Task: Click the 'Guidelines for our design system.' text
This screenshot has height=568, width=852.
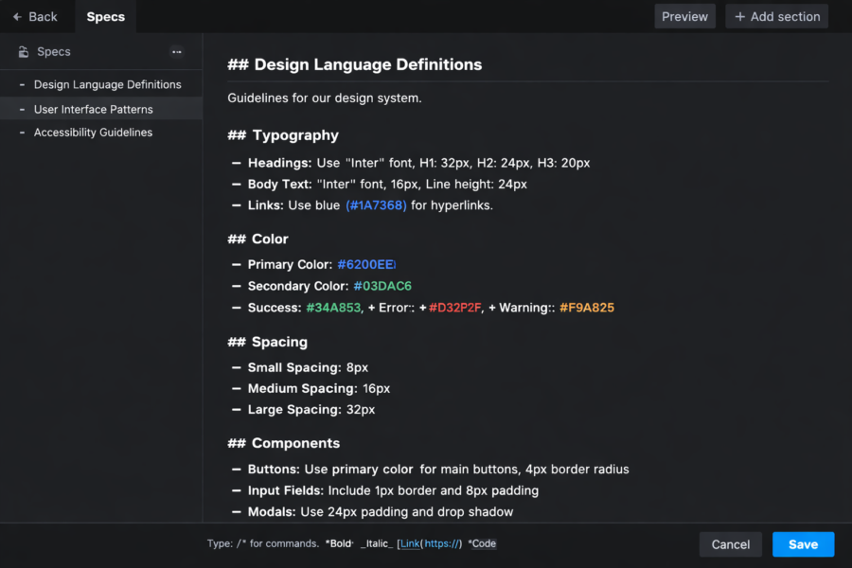Action: click(325, 98)
